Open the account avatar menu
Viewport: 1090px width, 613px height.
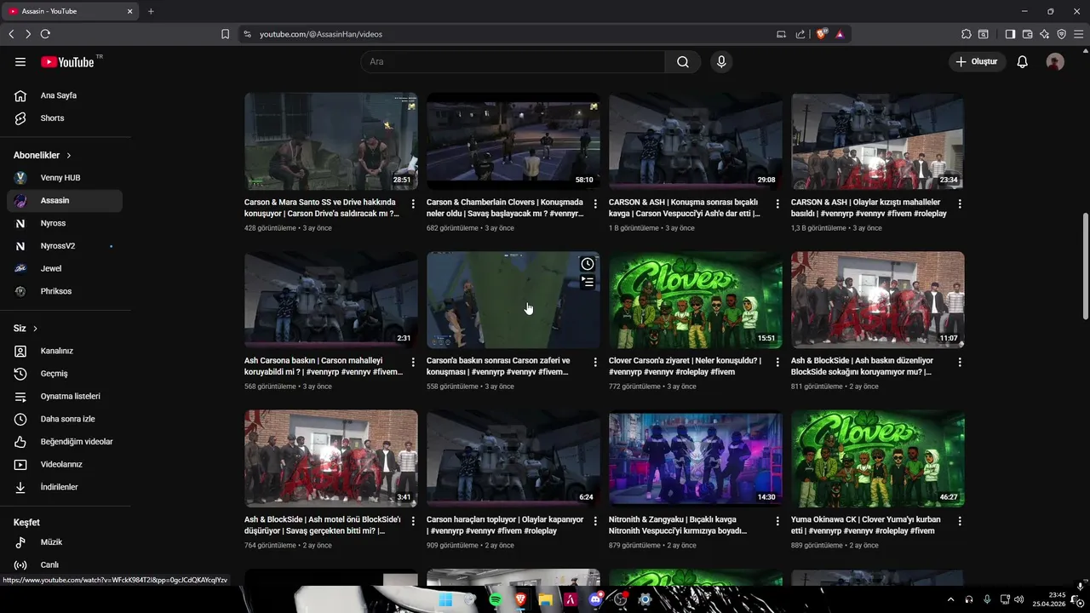click(1055, 62)
